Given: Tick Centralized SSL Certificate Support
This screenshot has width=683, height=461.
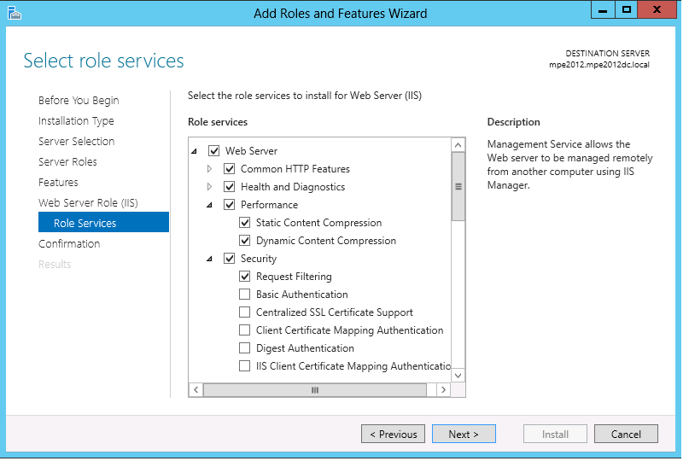Looking at the screenshot, I should [245, 312].
